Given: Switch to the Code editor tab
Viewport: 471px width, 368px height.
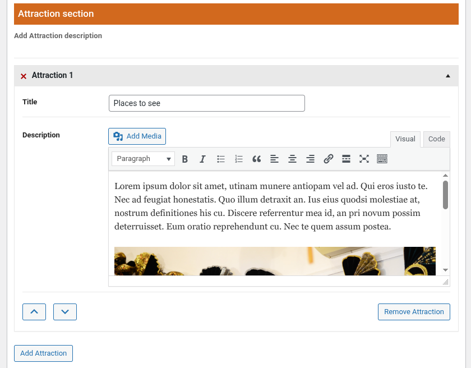Looking at the screenshot, I should [436, 139].
